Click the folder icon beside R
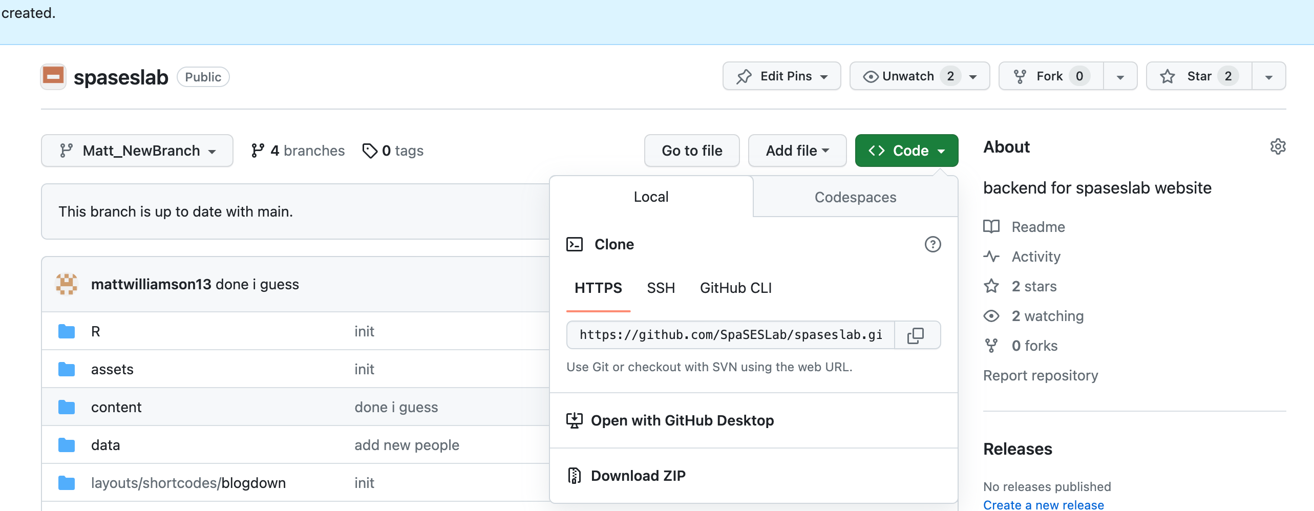This screenshot has width=1314, height=511. (x=67, y=331)
